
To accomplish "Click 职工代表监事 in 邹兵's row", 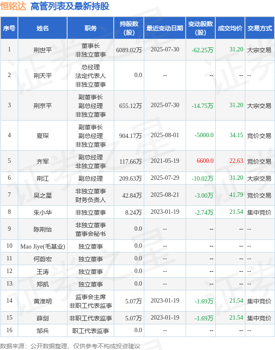I will tap(91, 331).
